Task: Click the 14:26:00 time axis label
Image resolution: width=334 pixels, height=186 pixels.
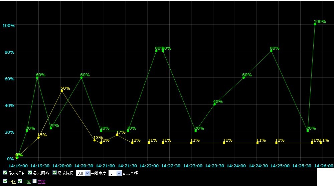Action: 324,166
